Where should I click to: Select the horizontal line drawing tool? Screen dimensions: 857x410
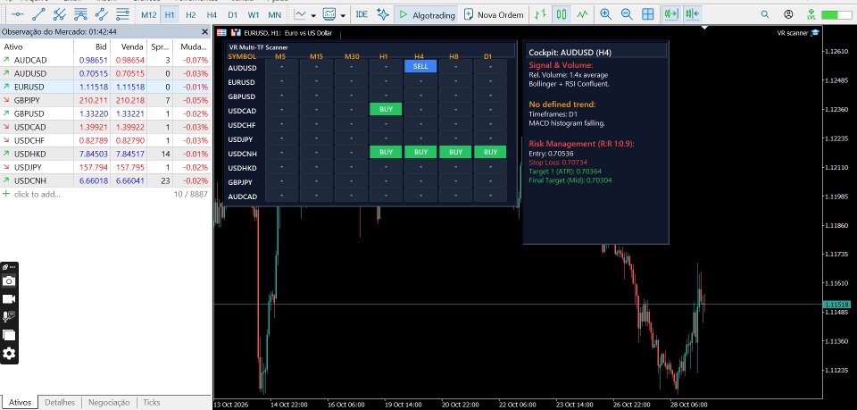tap(18, 15)
